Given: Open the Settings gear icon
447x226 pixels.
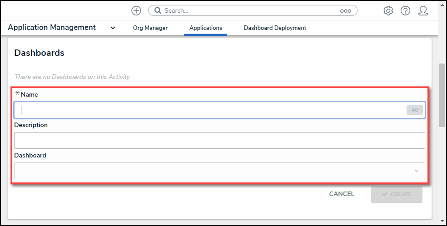Looking at the screenshot, I should 388,10.
